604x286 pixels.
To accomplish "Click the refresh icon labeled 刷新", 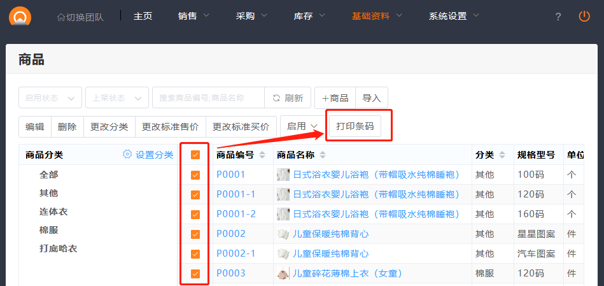I will [x=276, y=98].
